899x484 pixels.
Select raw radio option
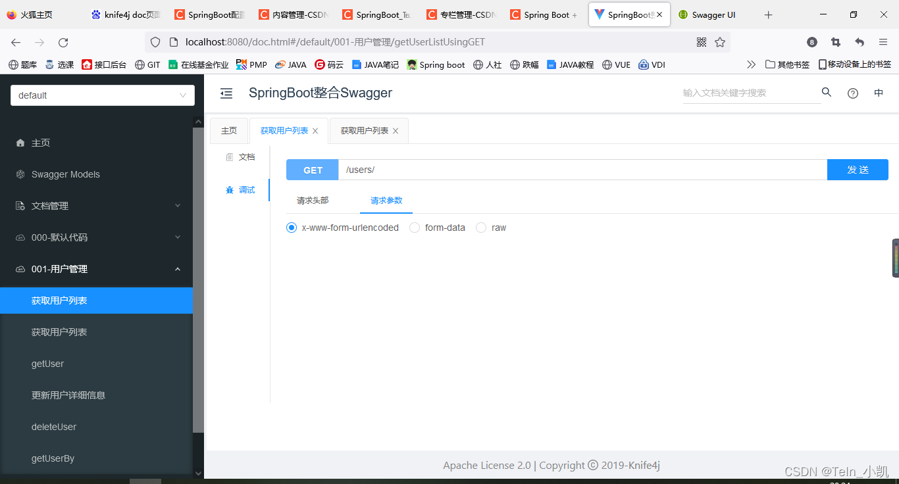[481, 228]
